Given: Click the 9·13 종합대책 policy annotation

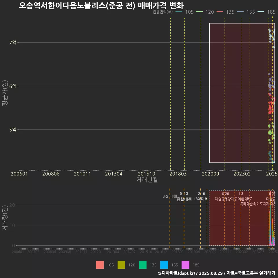Looking at the screenshot, I should point(184,196).
